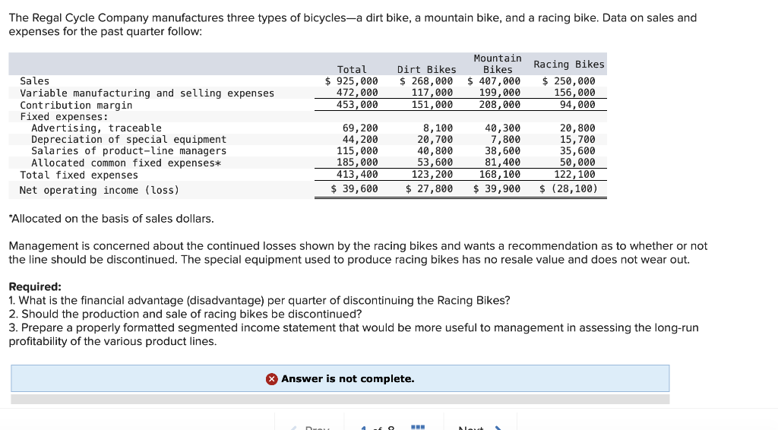Select racing bikes sales $ 250,000

tap(568, 81)
